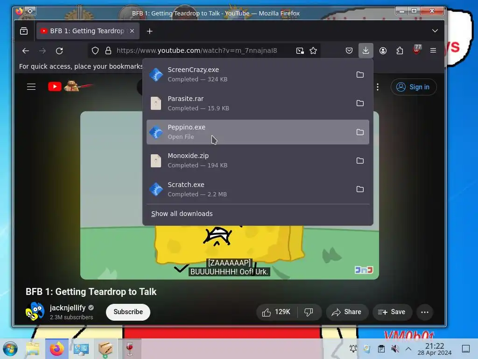
Task: Open Save to Pocket icon
Action: 349,50
